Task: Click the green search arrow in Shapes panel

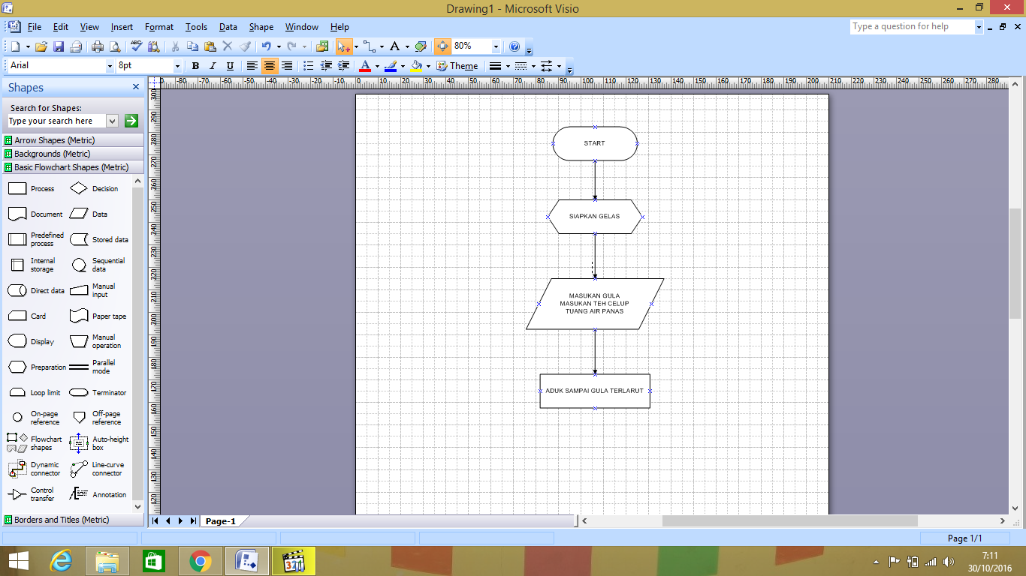Action: click(131, 121)
